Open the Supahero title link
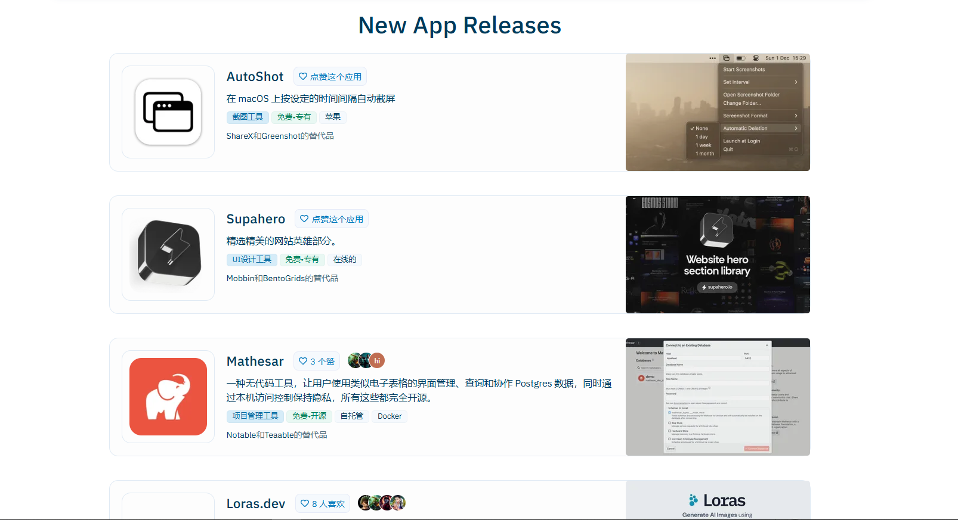The height and width of the screenshot is (520, 958). click(x=256, y=219)
